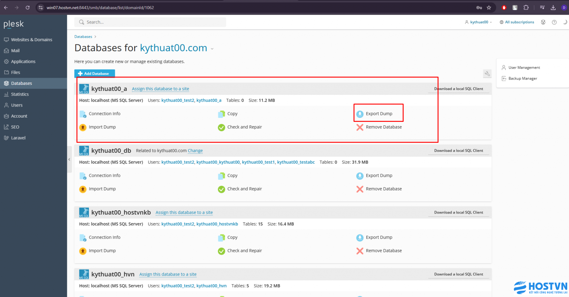This screenshot has height=297, width=569.
Task: Click Copy icon for kythuat00_db database
Action: (x=222, y=176)
